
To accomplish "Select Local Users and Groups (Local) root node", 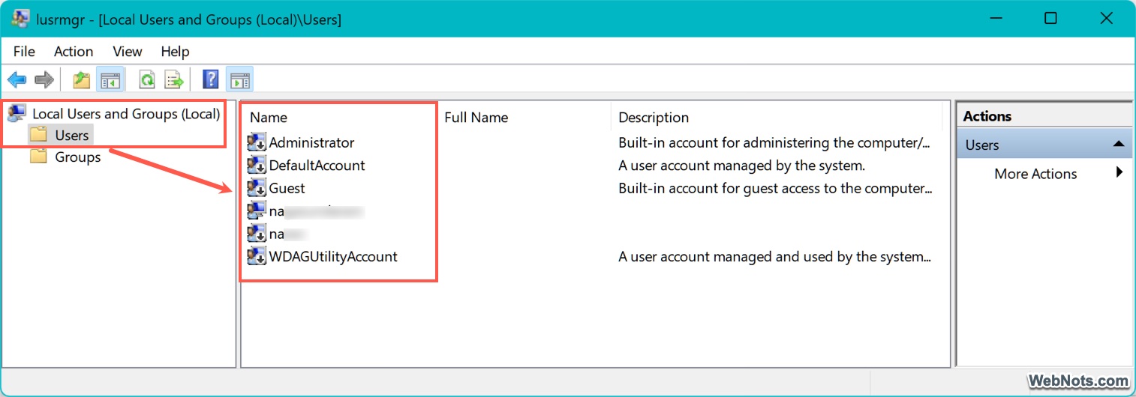I will coord(125,114).
